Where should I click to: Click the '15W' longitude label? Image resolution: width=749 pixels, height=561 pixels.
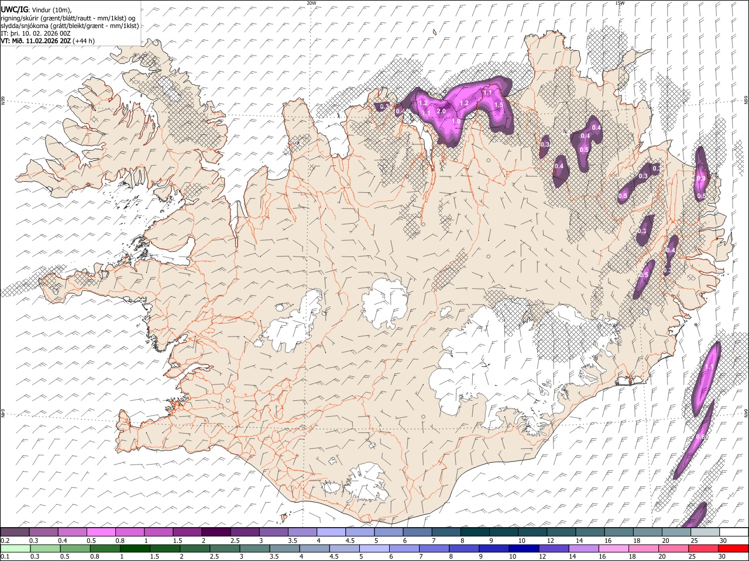620,3
